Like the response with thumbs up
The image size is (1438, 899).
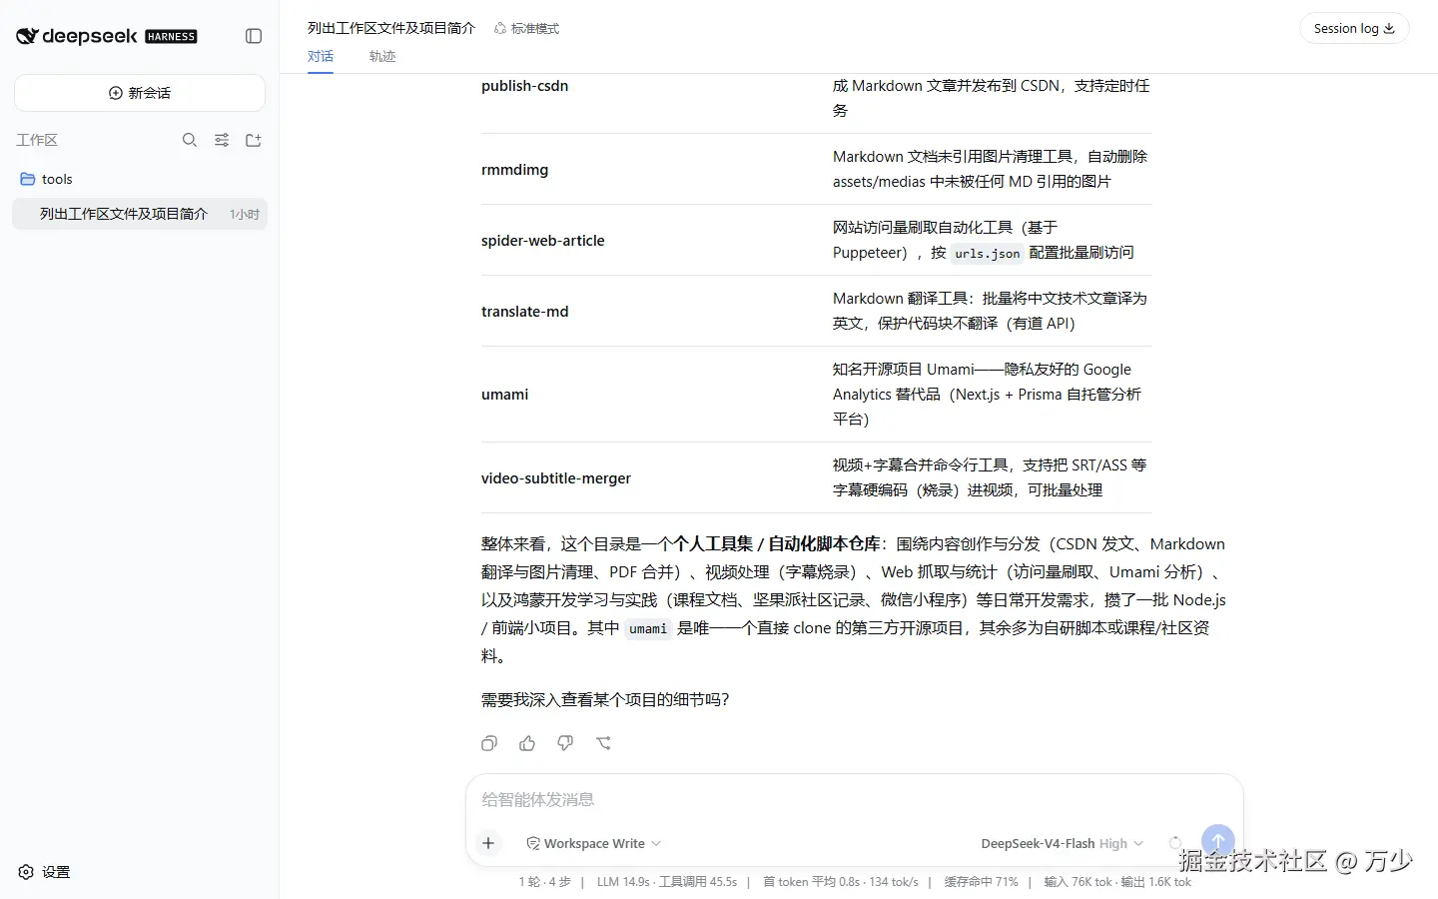coord(527,743)
